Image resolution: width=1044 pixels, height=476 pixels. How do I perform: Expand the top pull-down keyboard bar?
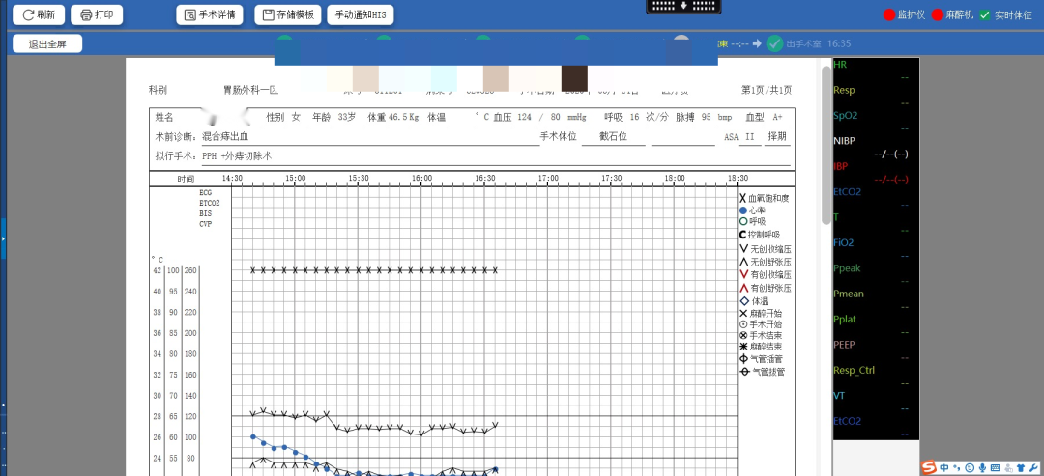click(683, 7)
